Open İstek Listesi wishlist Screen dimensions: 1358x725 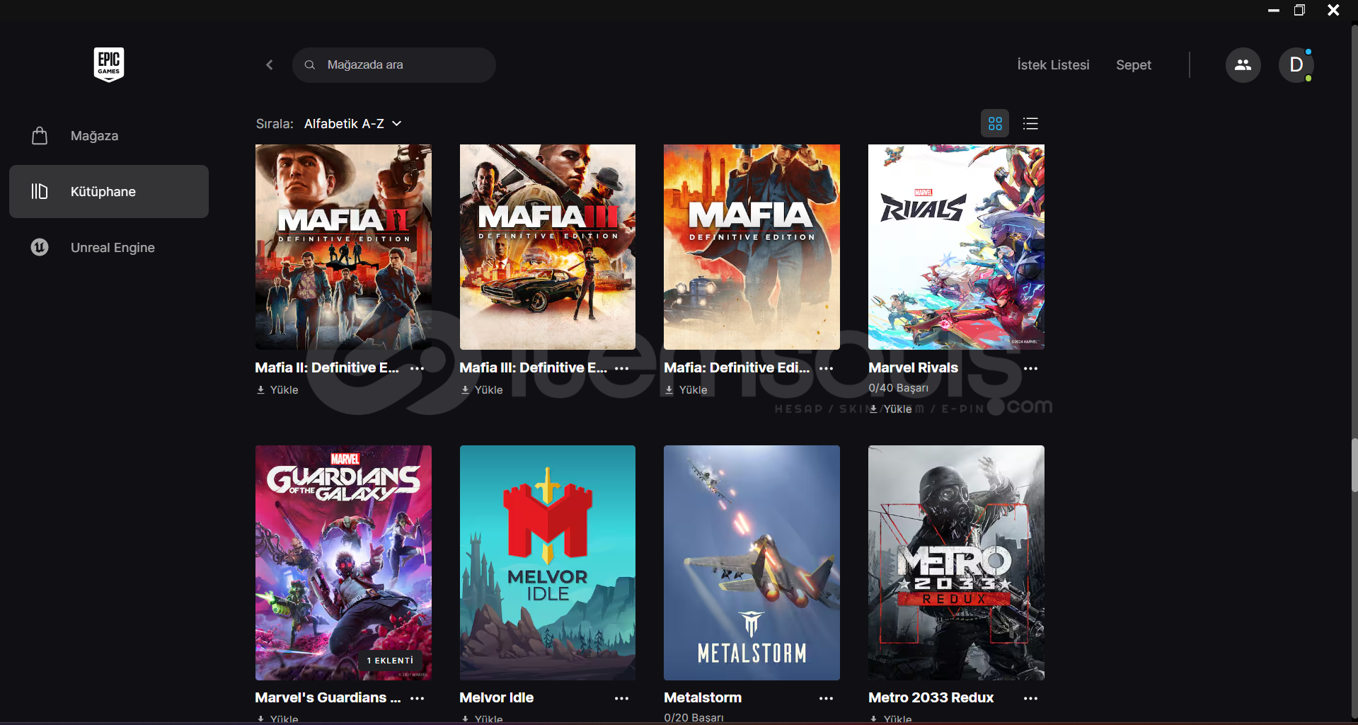pyautogui.click(x=1053, y=65)
